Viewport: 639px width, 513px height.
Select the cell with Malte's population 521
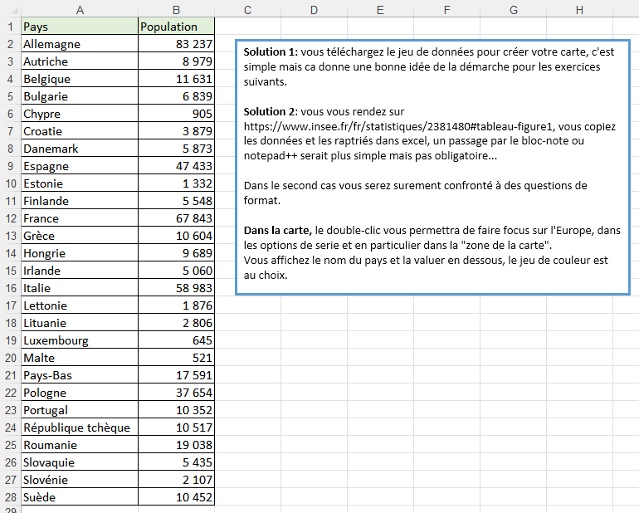tap(176, 358)
